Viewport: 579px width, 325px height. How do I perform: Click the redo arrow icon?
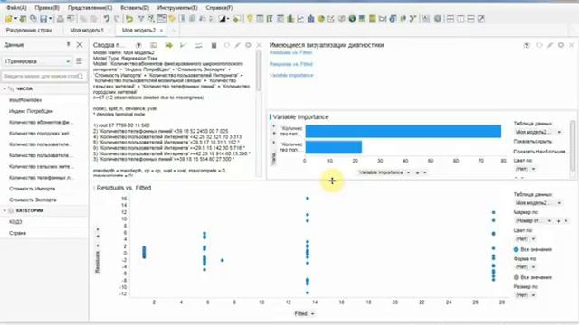117,18
